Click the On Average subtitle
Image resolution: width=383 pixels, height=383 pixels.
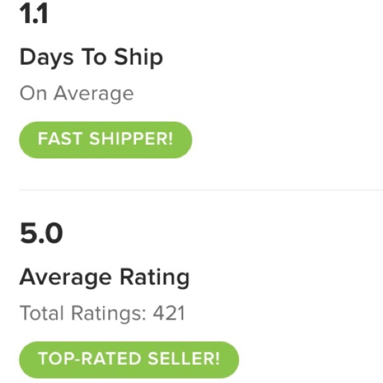pos(77,93)
